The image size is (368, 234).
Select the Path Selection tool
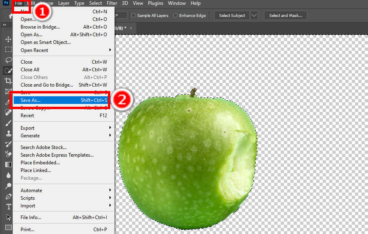(8, 217)
